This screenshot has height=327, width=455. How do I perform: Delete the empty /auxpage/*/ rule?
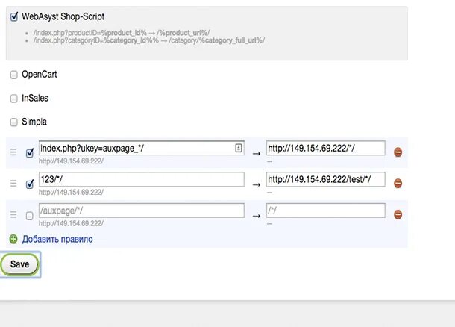398,215
